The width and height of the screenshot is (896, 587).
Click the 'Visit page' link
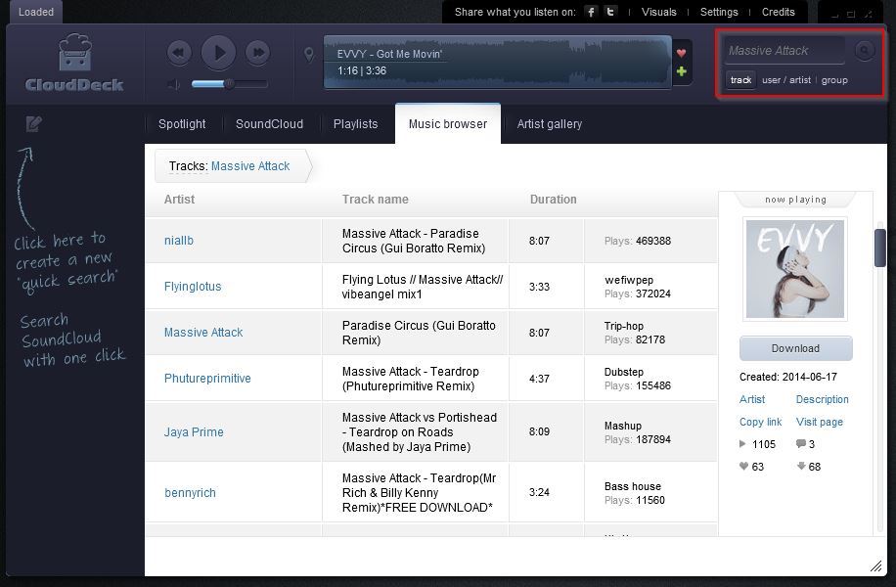point(820,422)
